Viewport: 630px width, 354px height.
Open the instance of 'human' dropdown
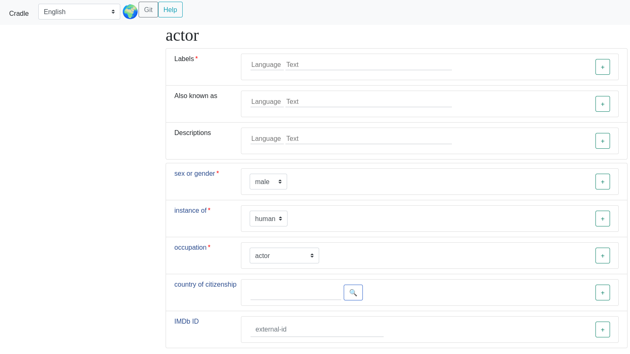268,219
